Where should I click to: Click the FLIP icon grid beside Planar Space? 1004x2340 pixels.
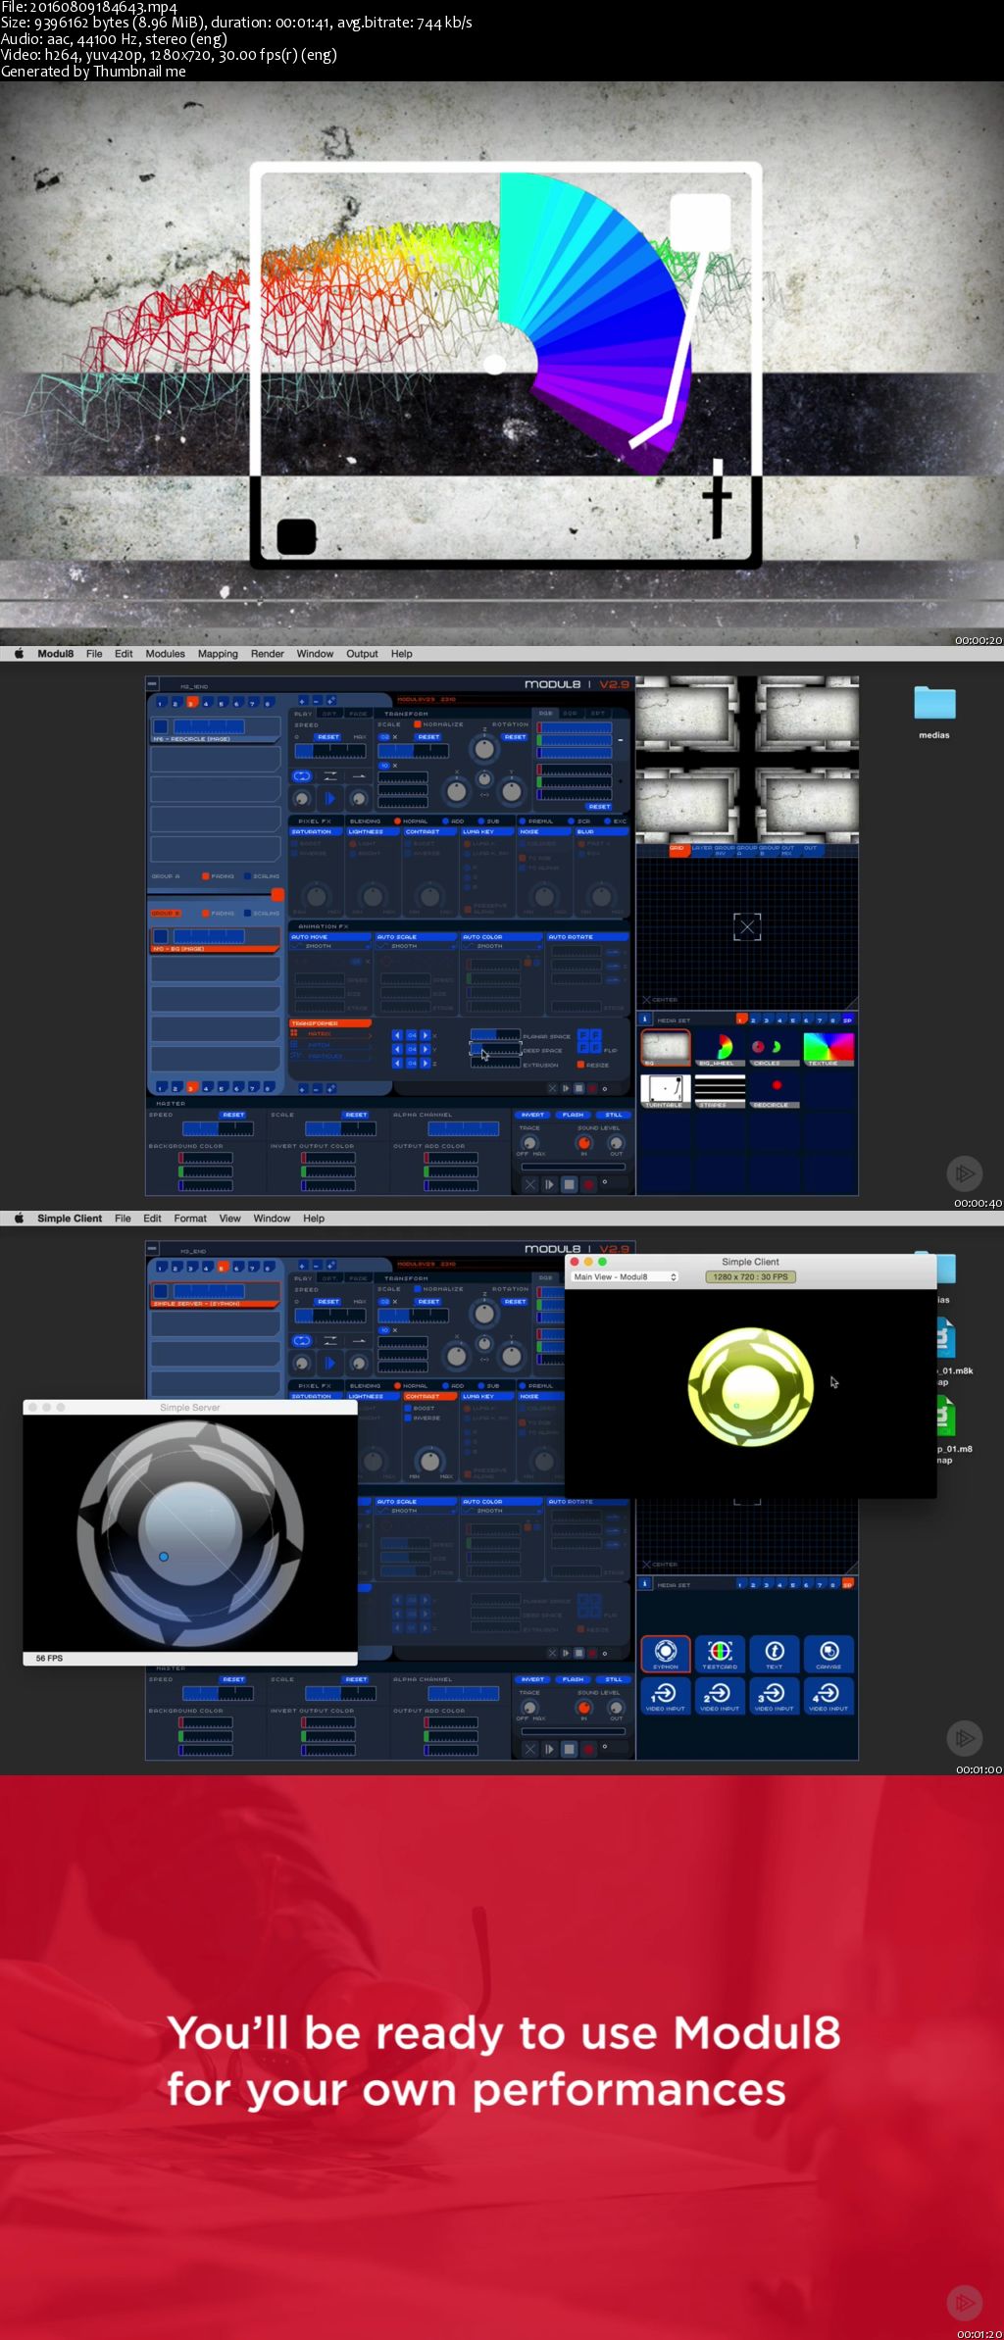[589, 1041]
